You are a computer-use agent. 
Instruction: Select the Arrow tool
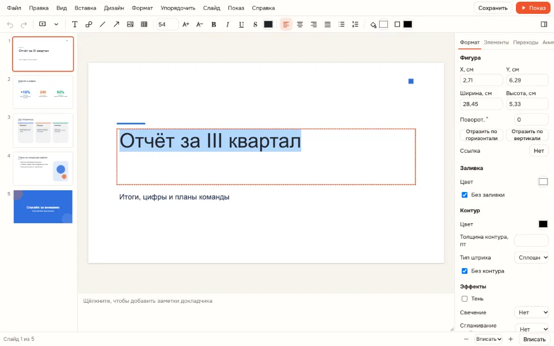116,24
